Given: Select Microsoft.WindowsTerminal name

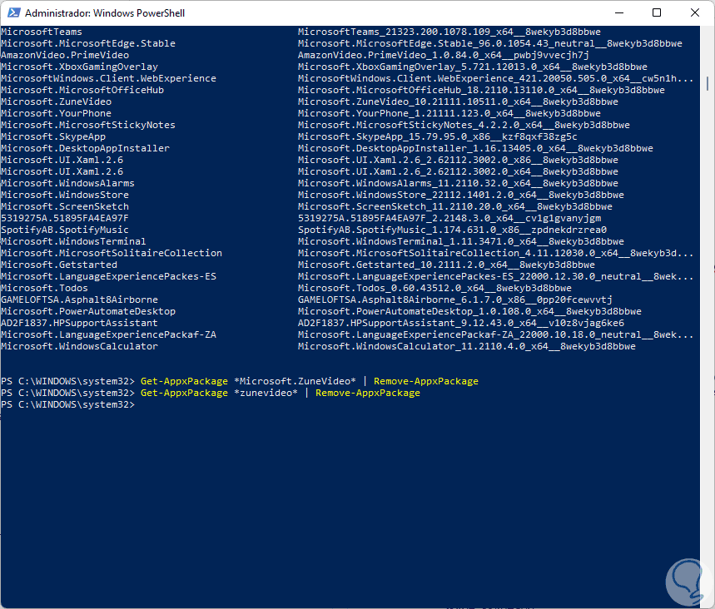Looking at the screenshot, I should click(73, 241).
